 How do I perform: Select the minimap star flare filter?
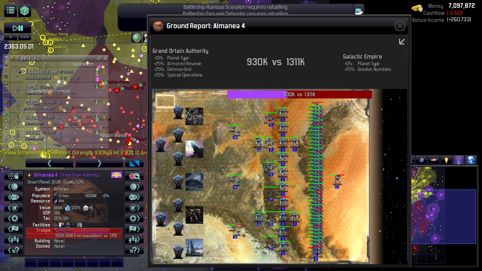(x=446, y=160)
